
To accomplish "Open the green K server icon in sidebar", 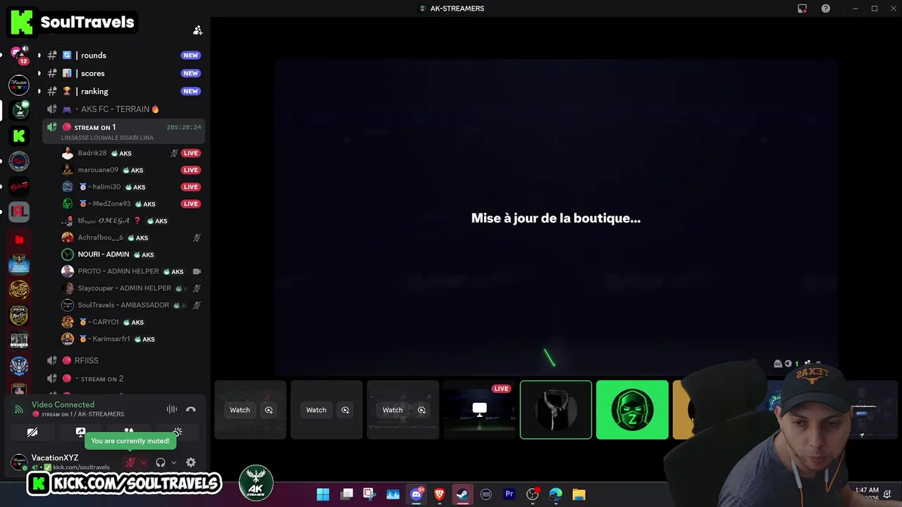I will click(x=19, y=135).
